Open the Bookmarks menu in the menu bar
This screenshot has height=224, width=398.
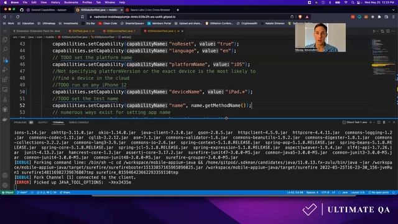(71, 2)
